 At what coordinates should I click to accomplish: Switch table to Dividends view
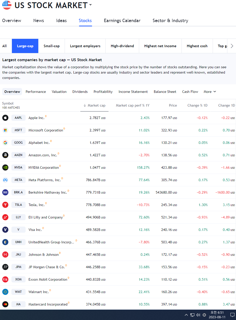click(80, 92)
